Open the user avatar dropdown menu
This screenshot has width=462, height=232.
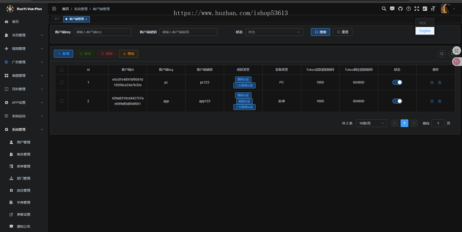[x=447, y=8]
